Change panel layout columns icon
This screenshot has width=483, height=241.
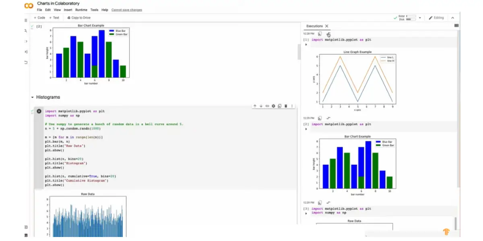point(456,25)
